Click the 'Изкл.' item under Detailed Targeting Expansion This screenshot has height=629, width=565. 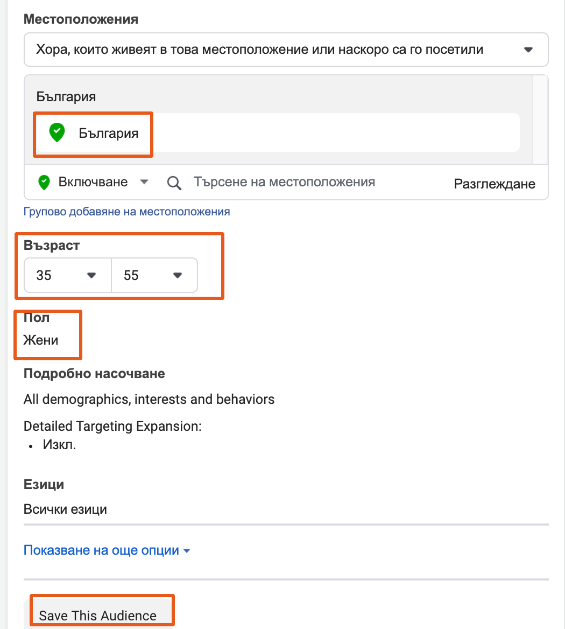click(59, 445)
